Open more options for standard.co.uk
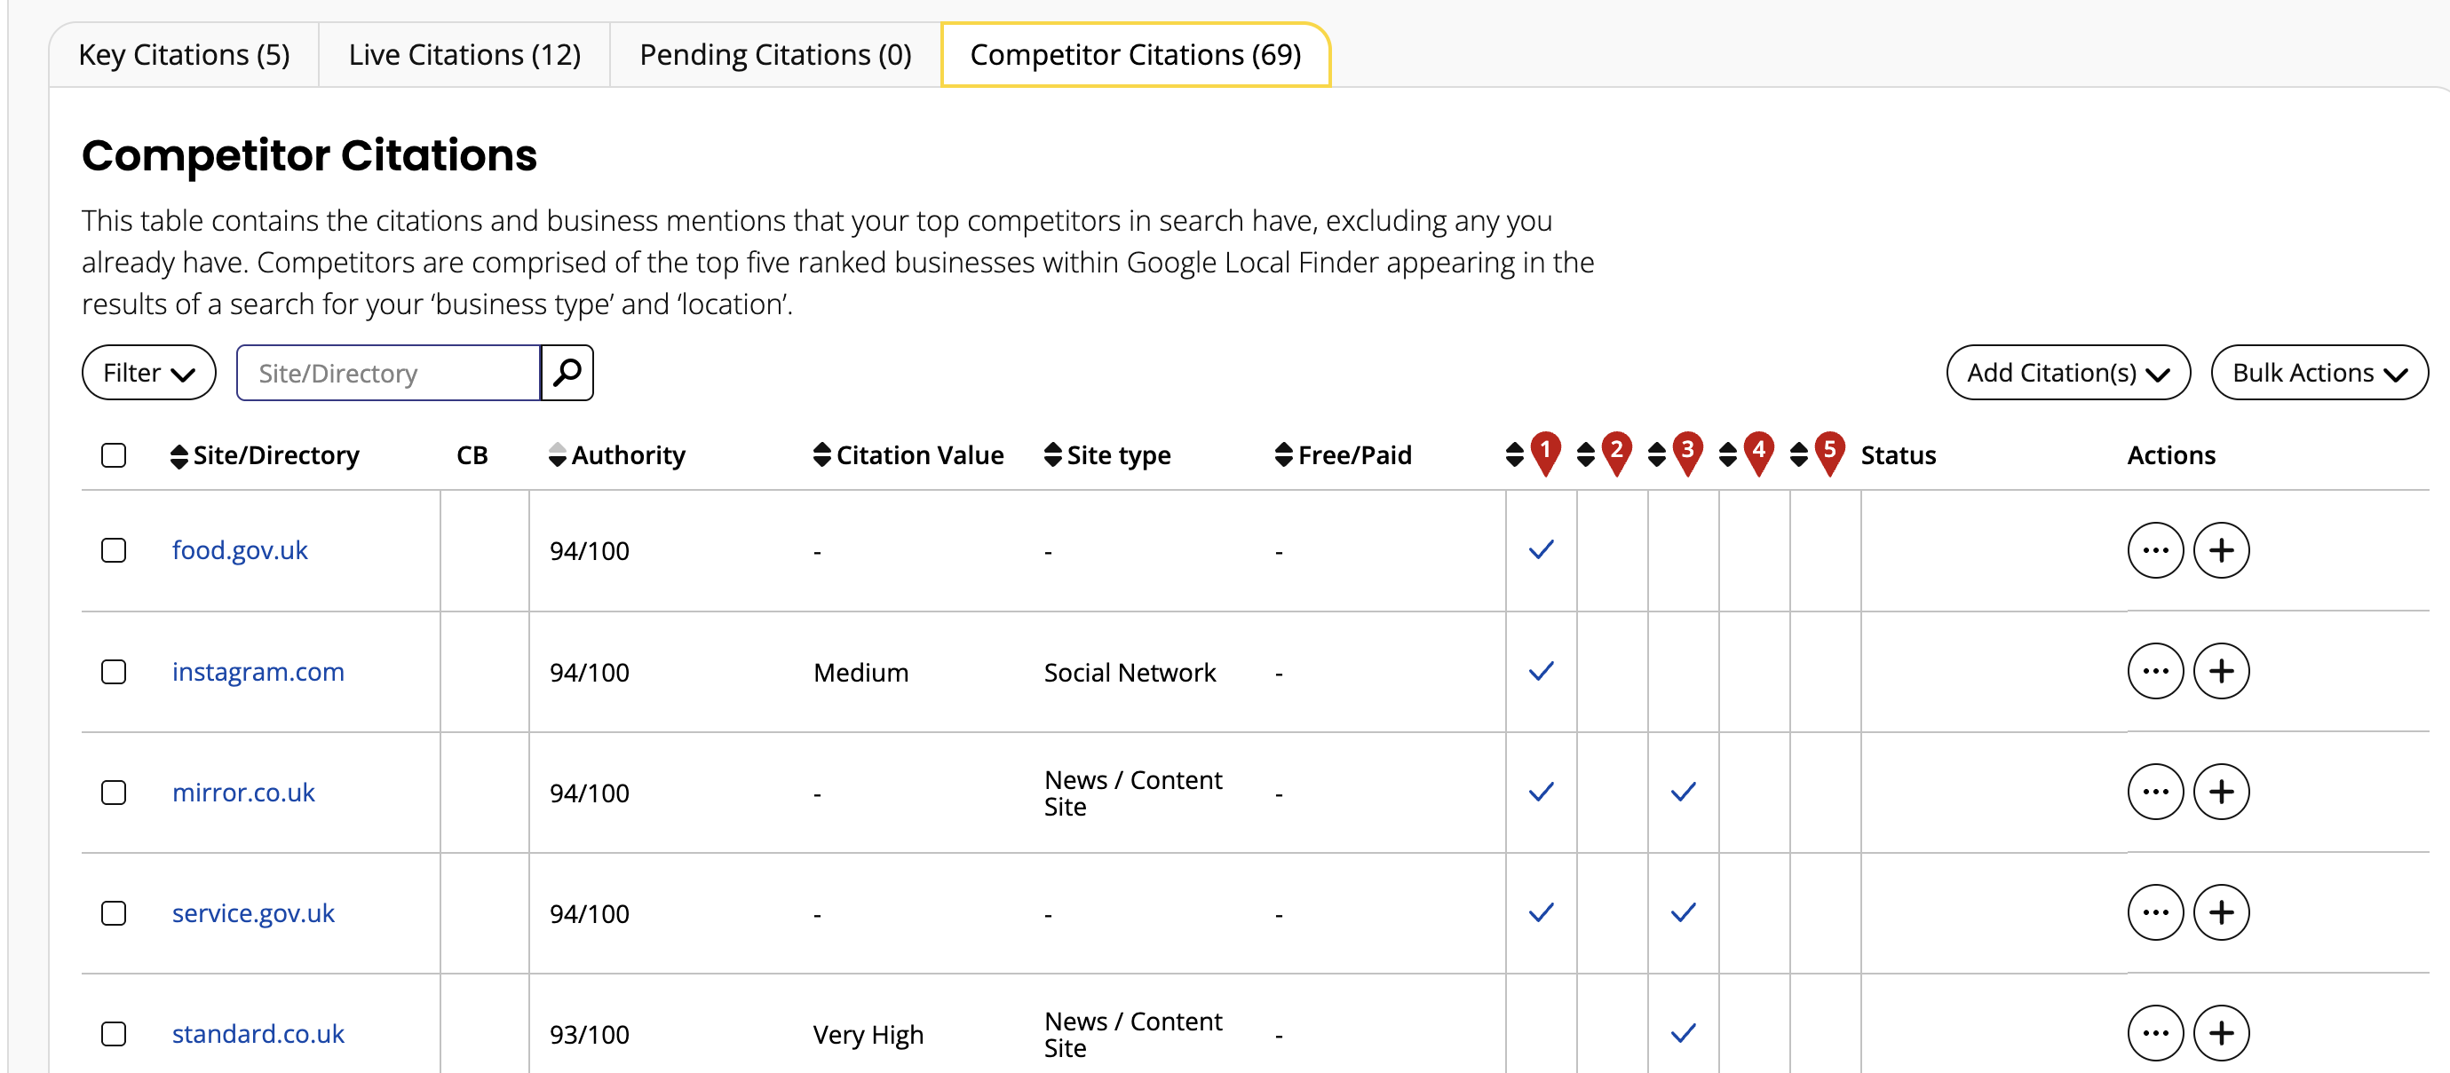 [2154, 1033]
